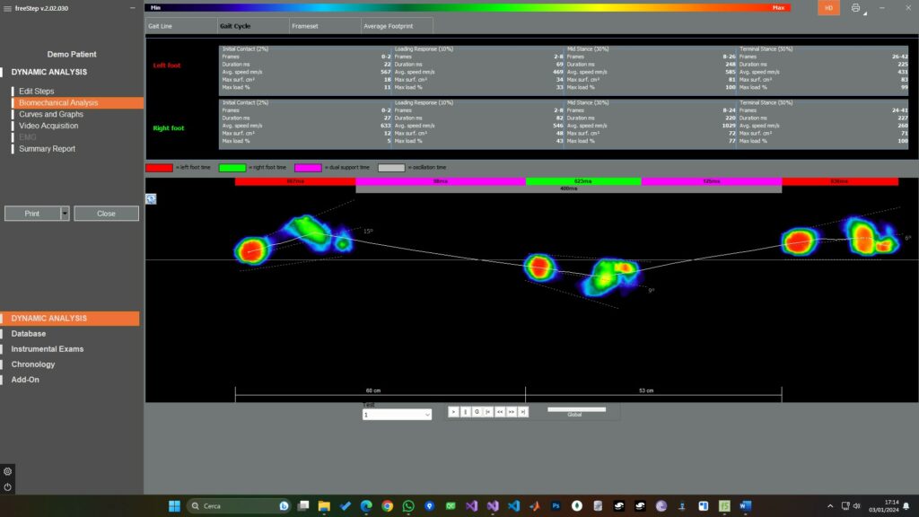Toggle HD display mode
Viewport: 919px width, 517px height.
click(x=829, y=7)
